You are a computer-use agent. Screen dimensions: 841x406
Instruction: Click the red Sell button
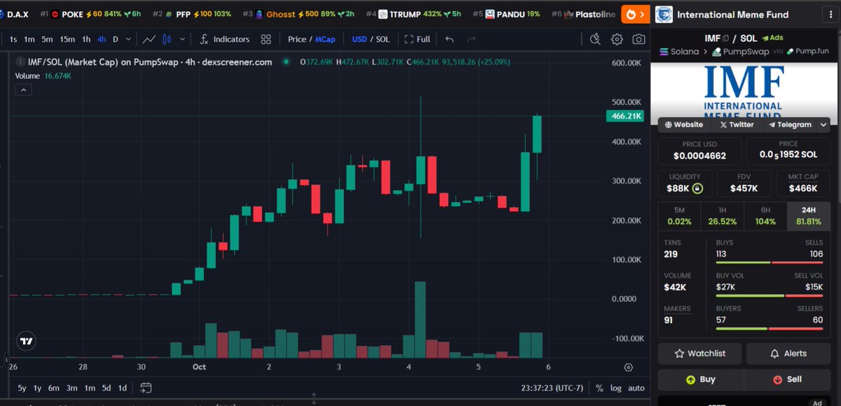[x=788, y=379]
